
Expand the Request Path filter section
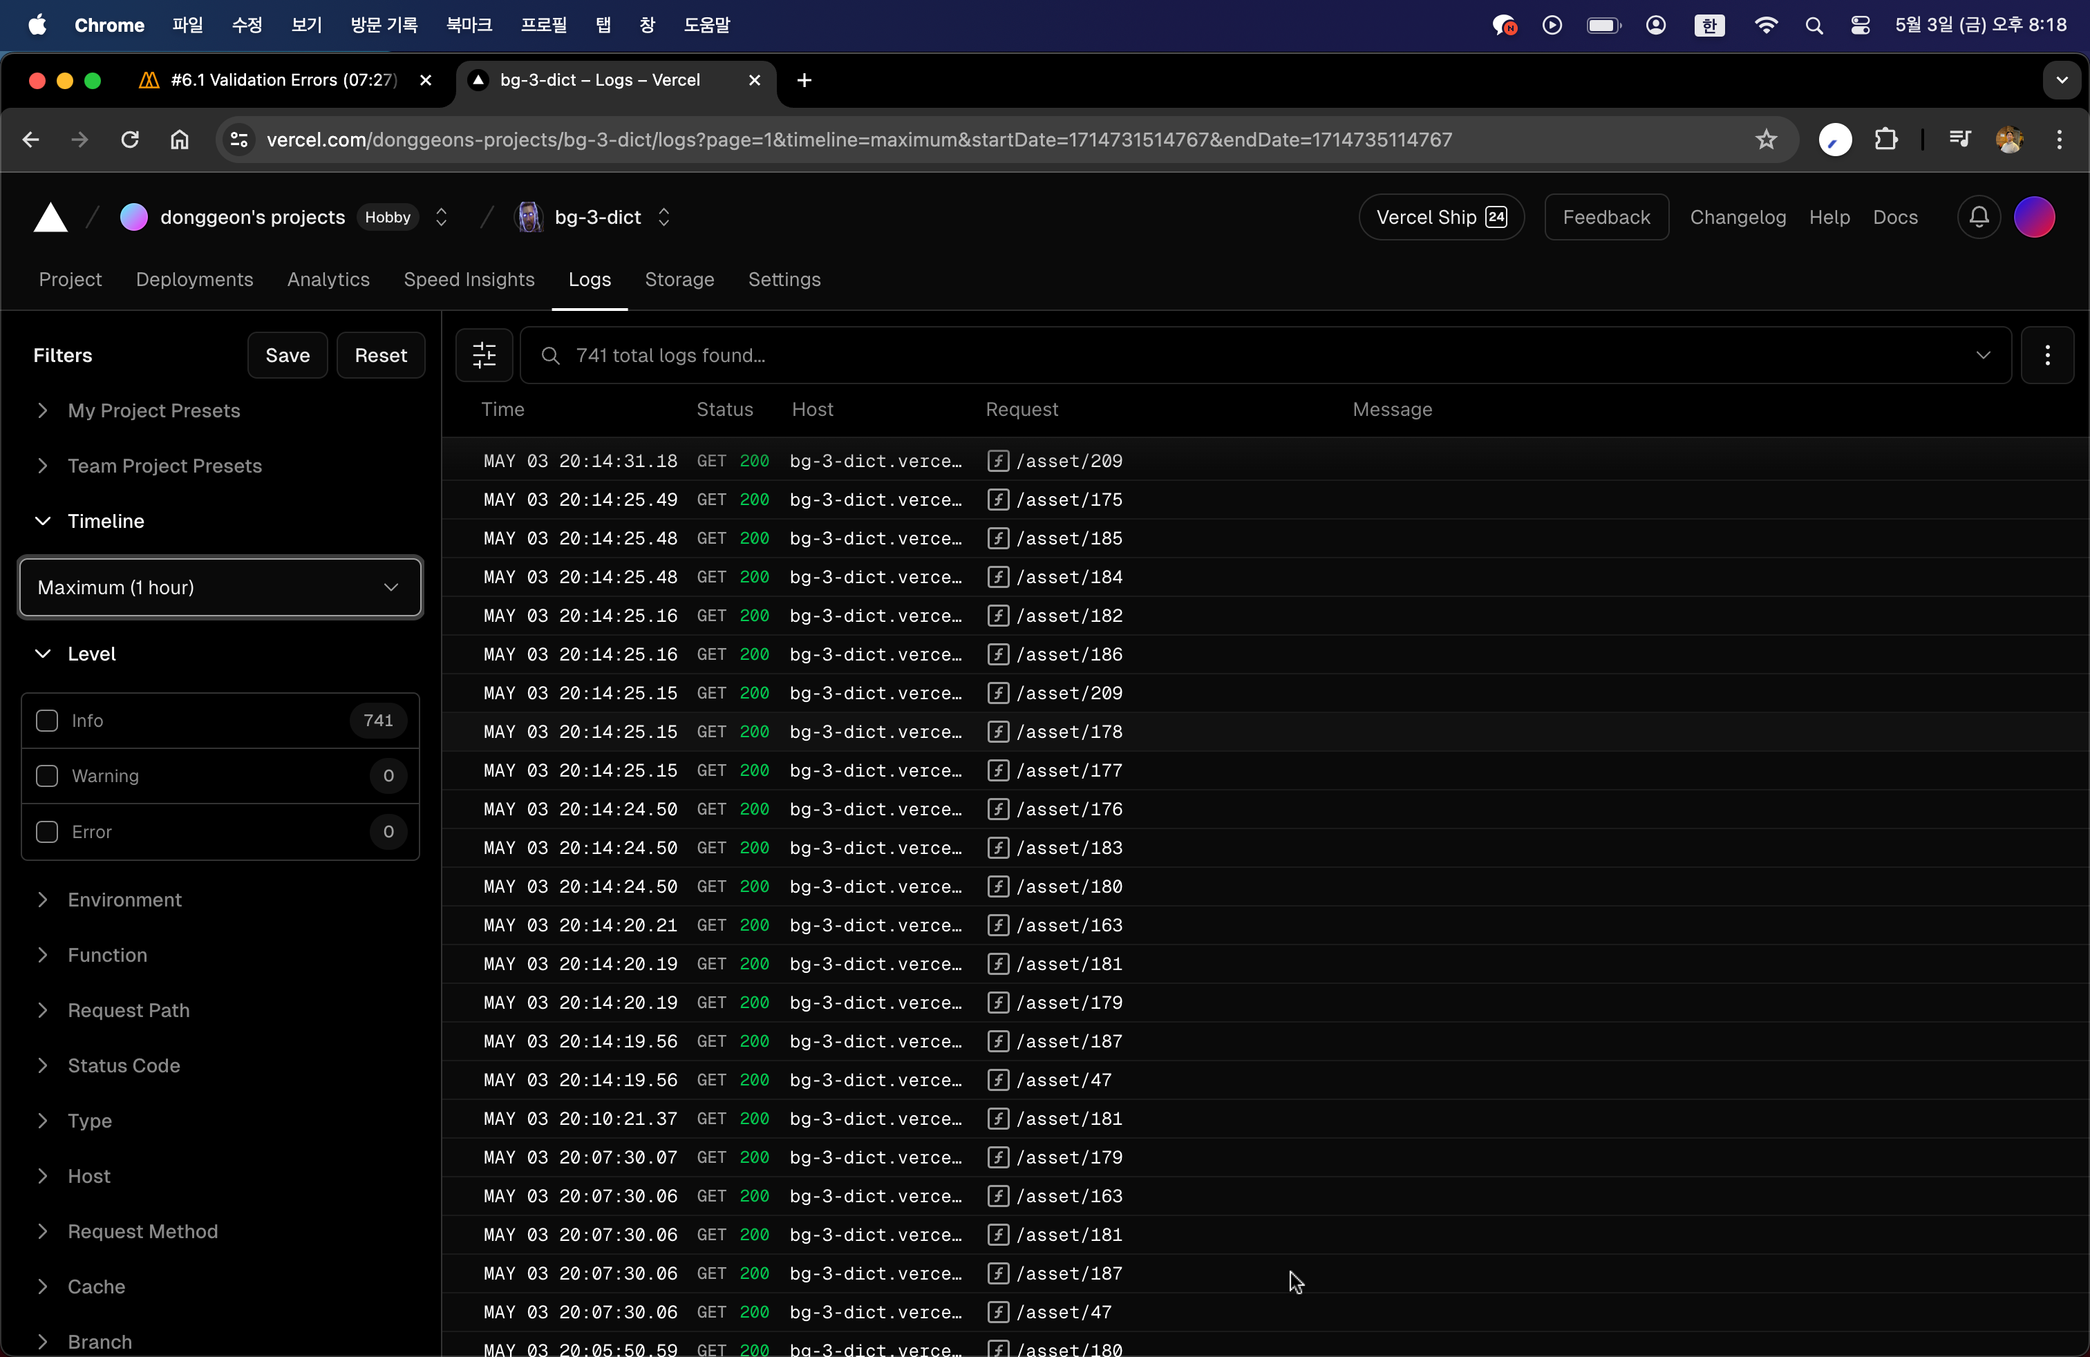[x=129, y=1010]
